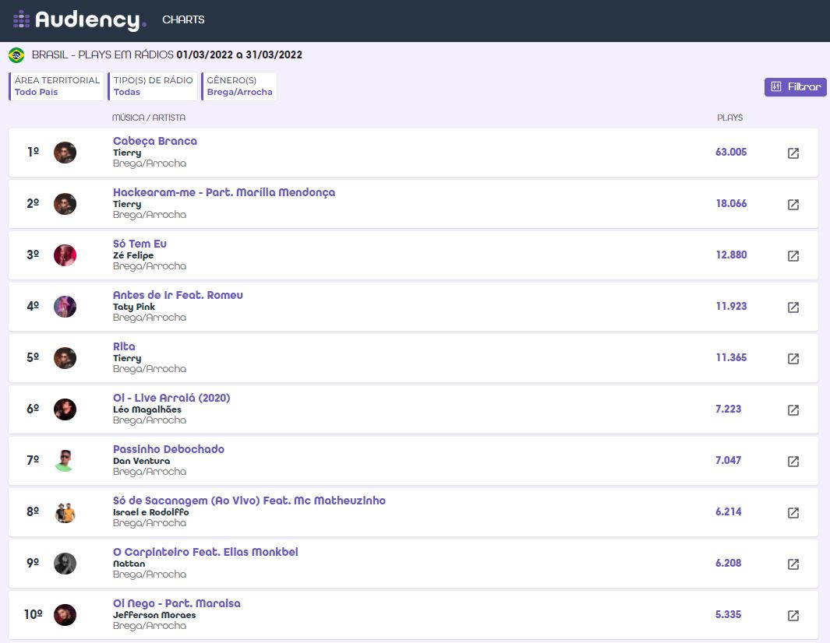Open Área Territorial filter Todo País
This screenshot has width=830, height=643.
pyautogui.click(x=57, y=86)
